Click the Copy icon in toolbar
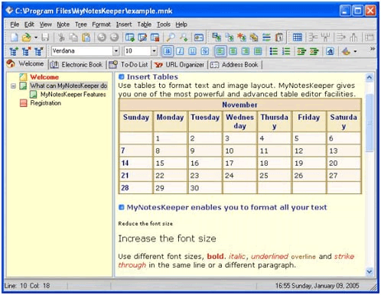 click(73, 37)
